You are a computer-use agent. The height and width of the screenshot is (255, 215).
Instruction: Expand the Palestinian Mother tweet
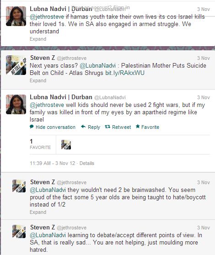(x=38, y=81)
